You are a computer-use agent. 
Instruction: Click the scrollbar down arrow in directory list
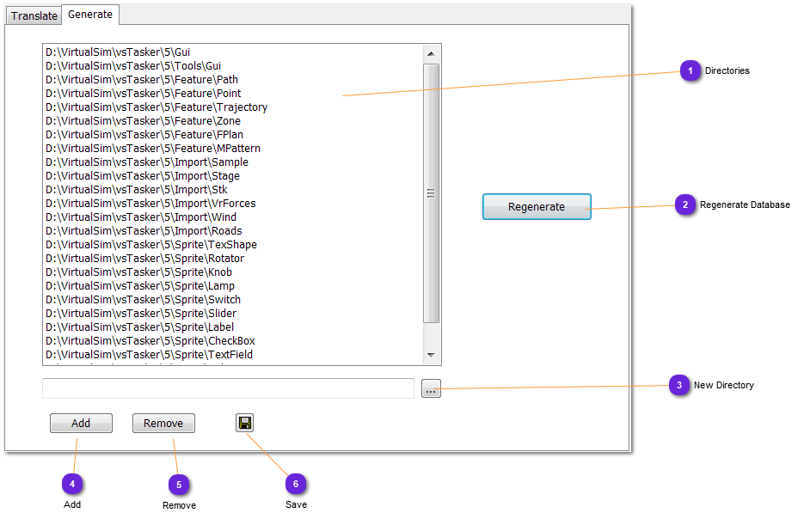pyautogui.click(x=432, y=355)
